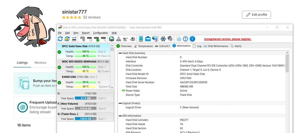Image resolution: width=294 pixels, height=133 pixels.
Task: Open the File menu
Action: pos(60,33)
